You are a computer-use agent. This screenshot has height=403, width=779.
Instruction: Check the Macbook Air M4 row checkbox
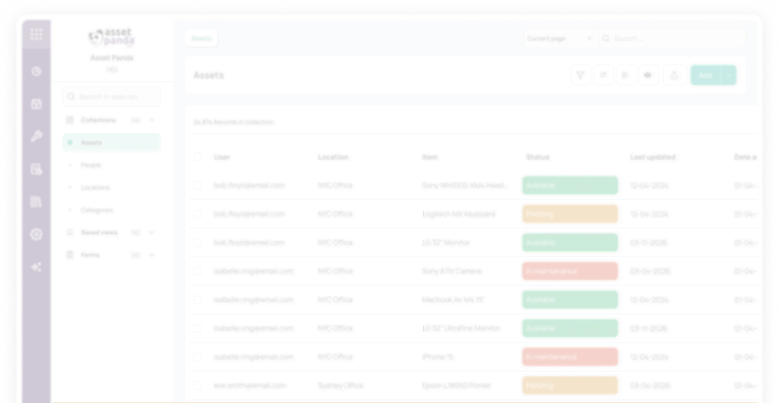198,300
